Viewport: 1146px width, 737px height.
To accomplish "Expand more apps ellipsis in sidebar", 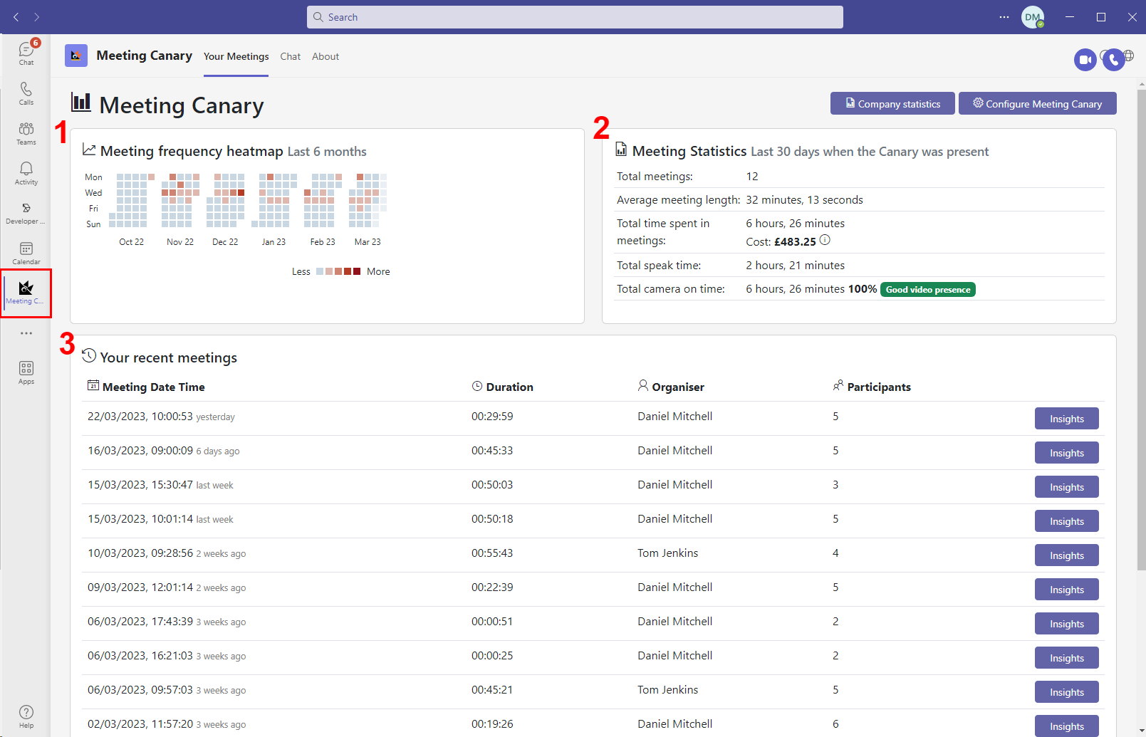I will tap(26, 333).
